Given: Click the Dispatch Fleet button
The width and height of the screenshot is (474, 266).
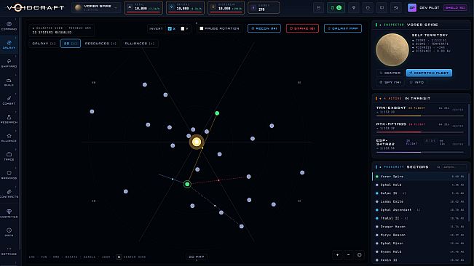Looking at the screenshot, I should pyautogui.click(x=429, y=73).
